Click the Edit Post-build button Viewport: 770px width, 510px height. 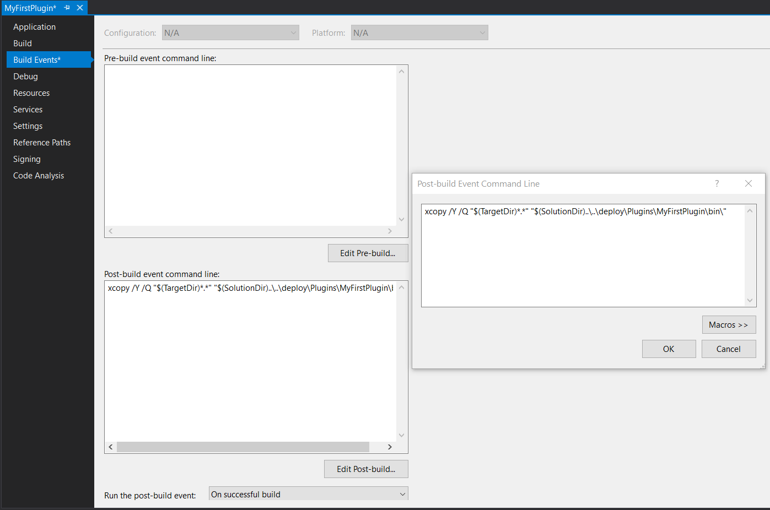365,469
